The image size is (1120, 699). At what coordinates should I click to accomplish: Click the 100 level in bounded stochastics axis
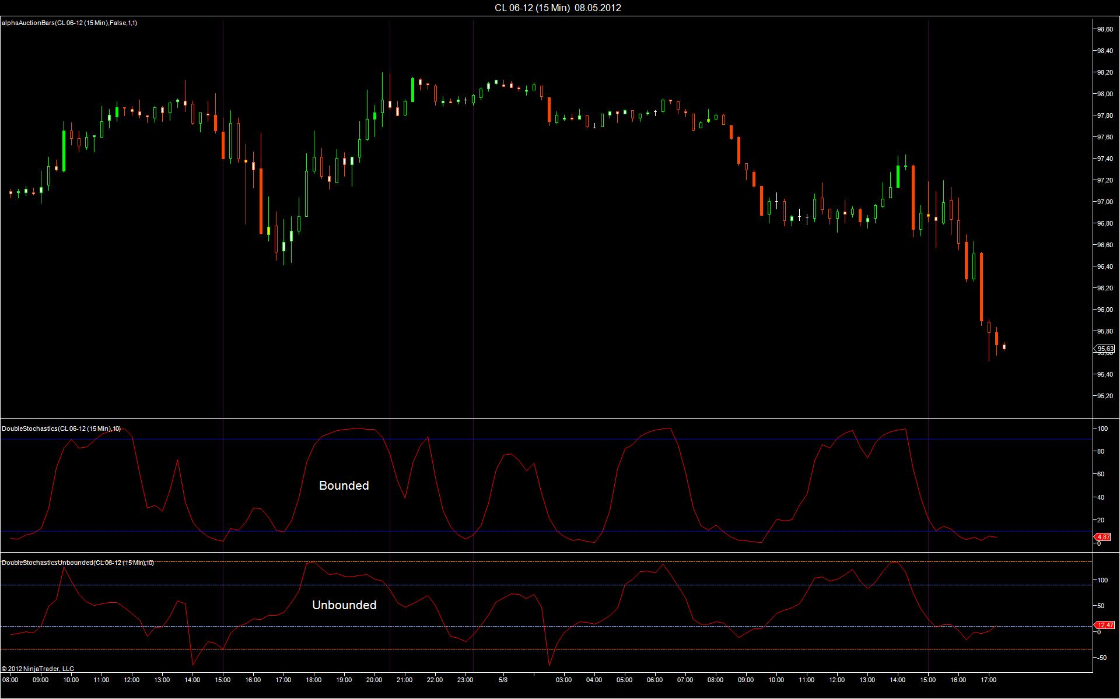1102,428
